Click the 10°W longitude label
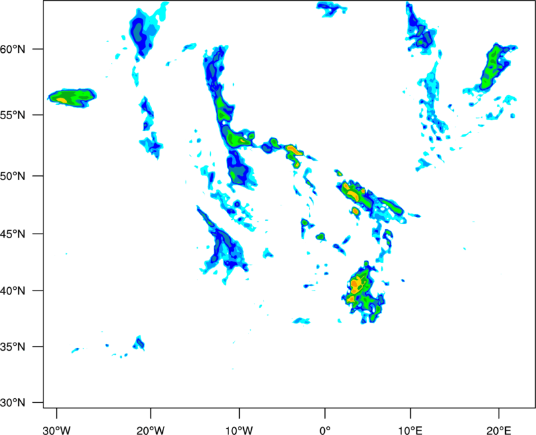536x435 pixels. [239, 430]
